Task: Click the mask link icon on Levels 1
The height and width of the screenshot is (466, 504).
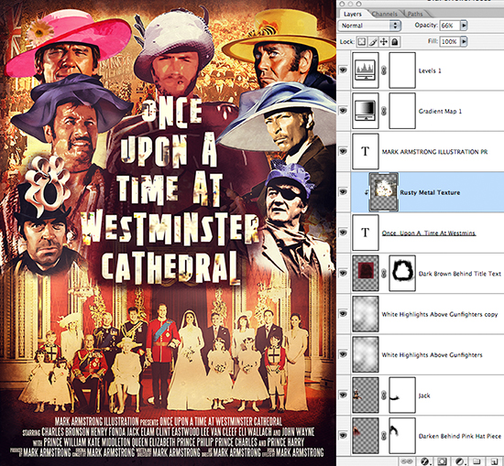Action: click(384, 70)
